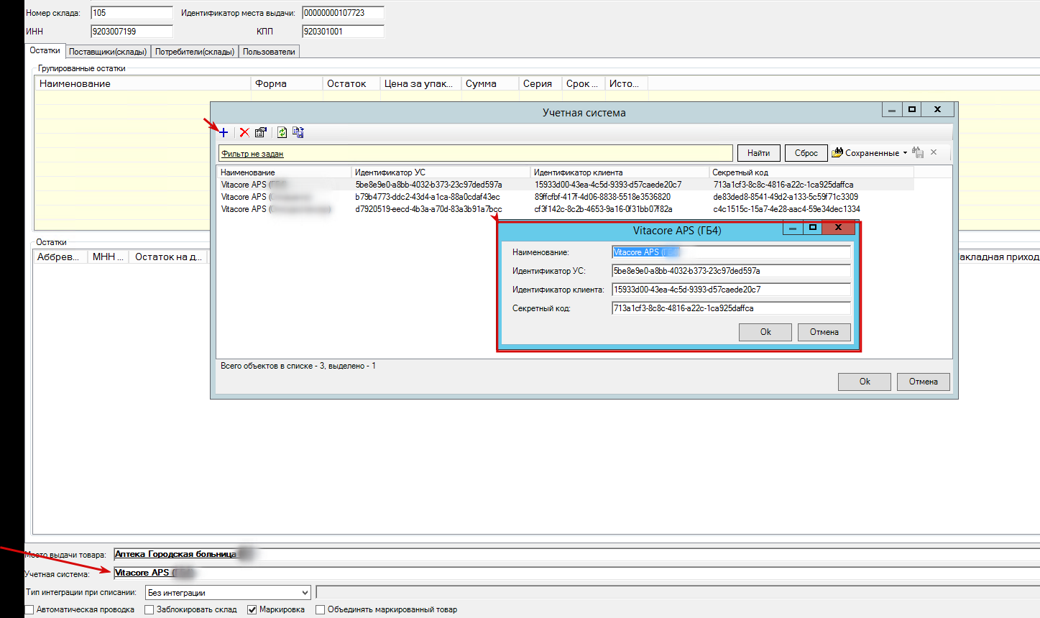Click Отмена in the Учетная система window
This screenshot has height=618, width=1040.
pos(924,382)
